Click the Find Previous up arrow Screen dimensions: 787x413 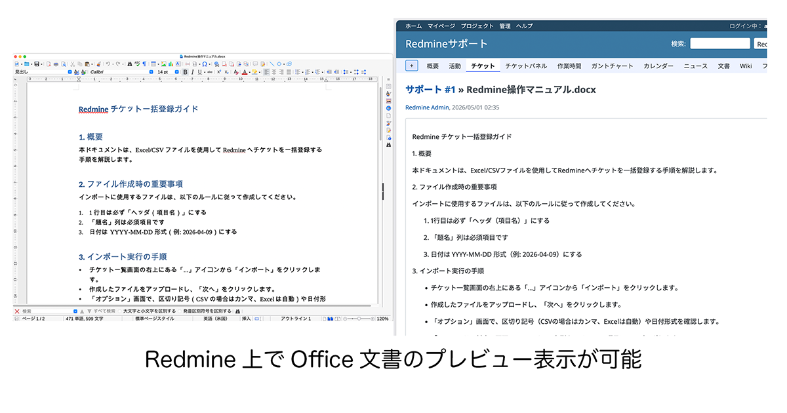(82, 311)
